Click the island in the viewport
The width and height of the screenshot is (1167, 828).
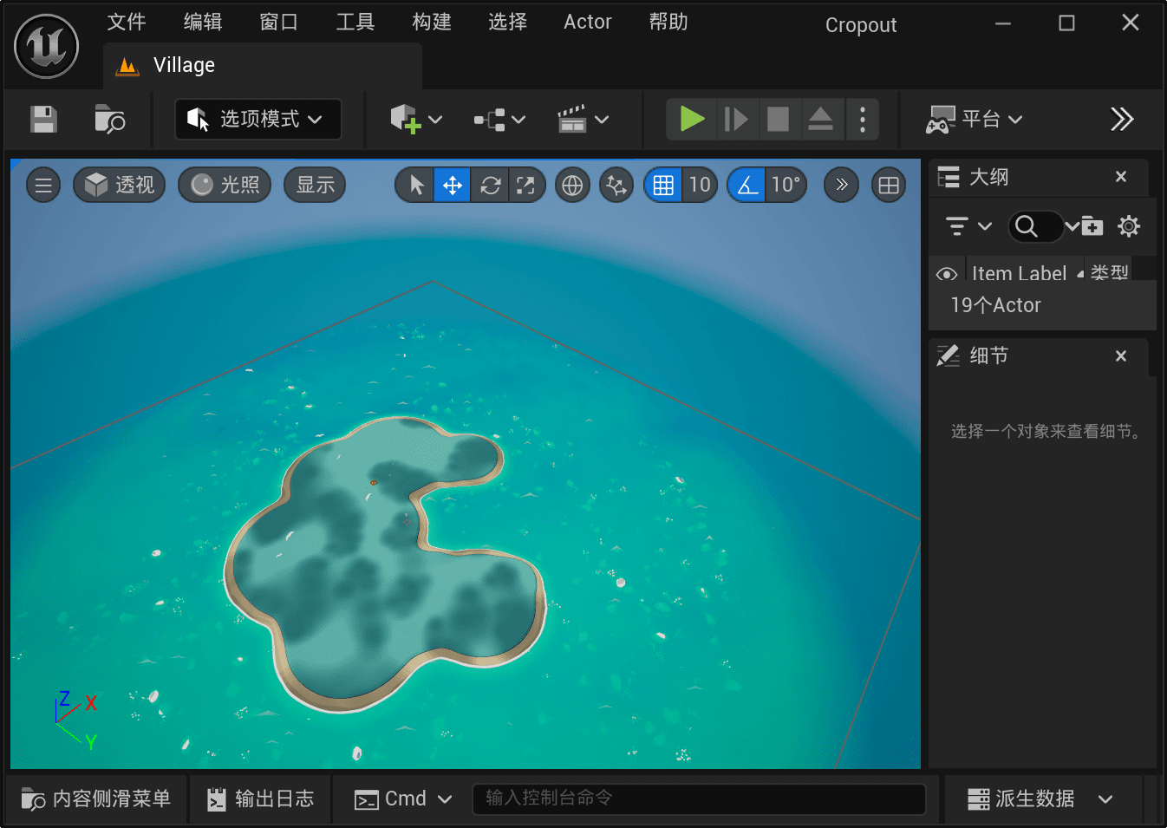coord(386,564)
